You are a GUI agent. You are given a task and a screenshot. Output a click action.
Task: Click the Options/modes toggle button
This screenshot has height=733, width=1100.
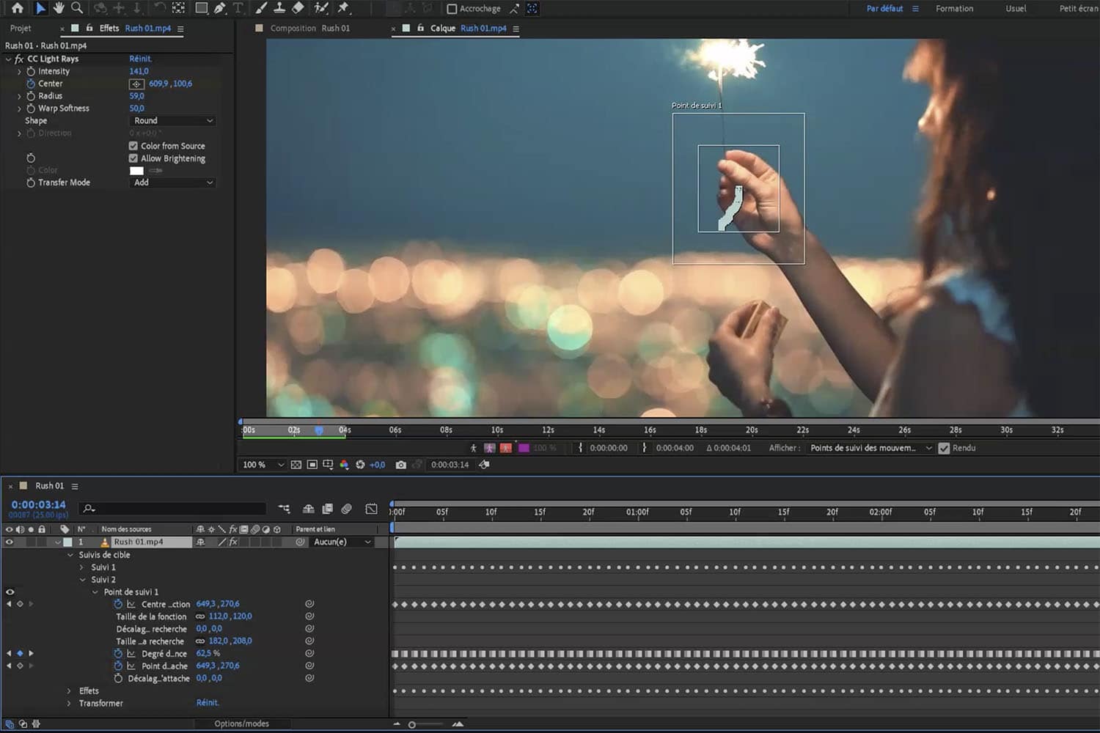pyautogui.click(x=242, y=724)
